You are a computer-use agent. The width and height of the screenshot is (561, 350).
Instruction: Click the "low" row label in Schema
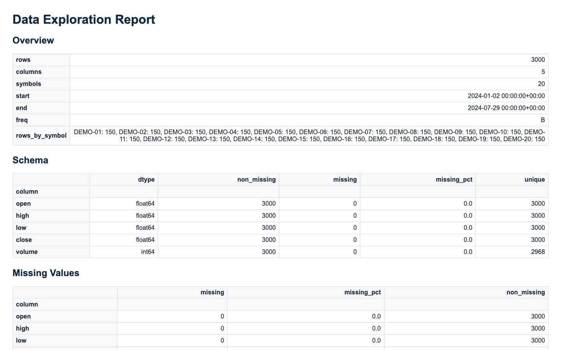pos(21,228)
